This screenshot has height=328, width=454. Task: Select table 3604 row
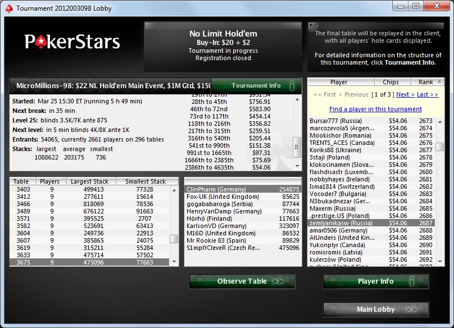[89, 233]
